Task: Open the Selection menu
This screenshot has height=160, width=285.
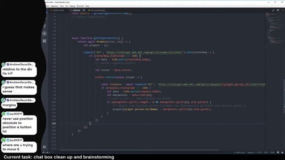Action: point(54,6)
